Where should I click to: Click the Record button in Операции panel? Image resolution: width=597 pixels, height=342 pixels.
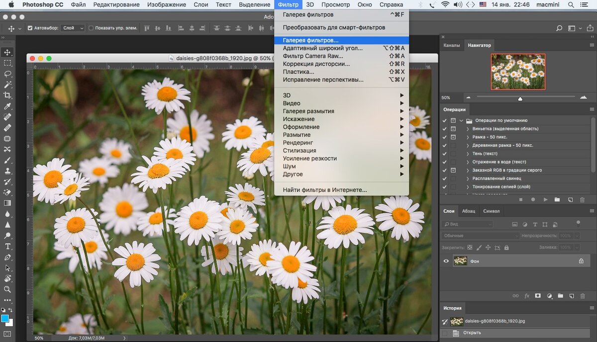[533, 199]
